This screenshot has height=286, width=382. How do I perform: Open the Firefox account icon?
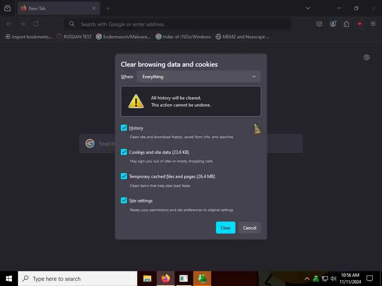pyautogui.click(x=333, y=24)
